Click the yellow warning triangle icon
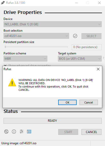Image resolution: width=105 pixels, height=146 pixels. [12, 82]
